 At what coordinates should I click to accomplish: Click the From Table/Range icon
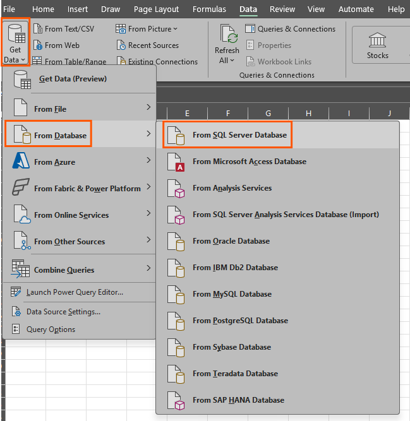[37, 61]
